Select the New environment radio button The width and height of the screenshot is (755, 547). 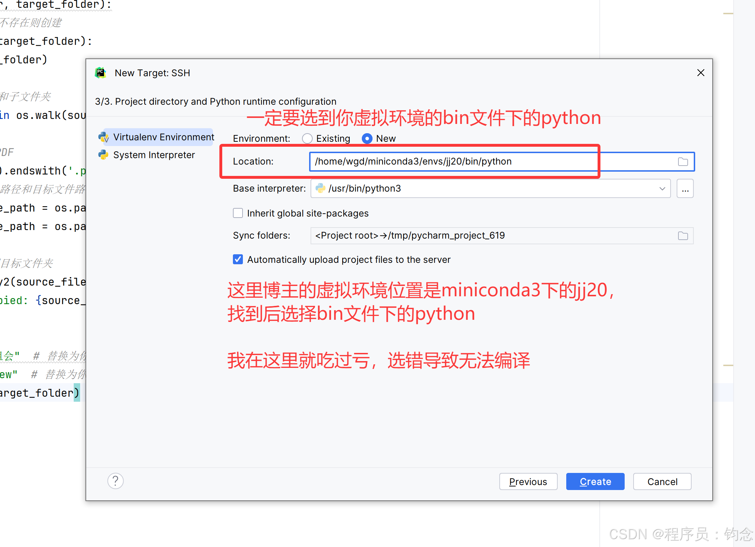[x=367, y=139]
